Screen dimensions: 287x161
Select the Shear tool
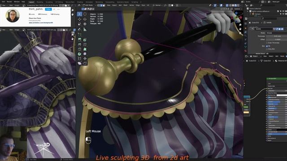click(79, 64)
